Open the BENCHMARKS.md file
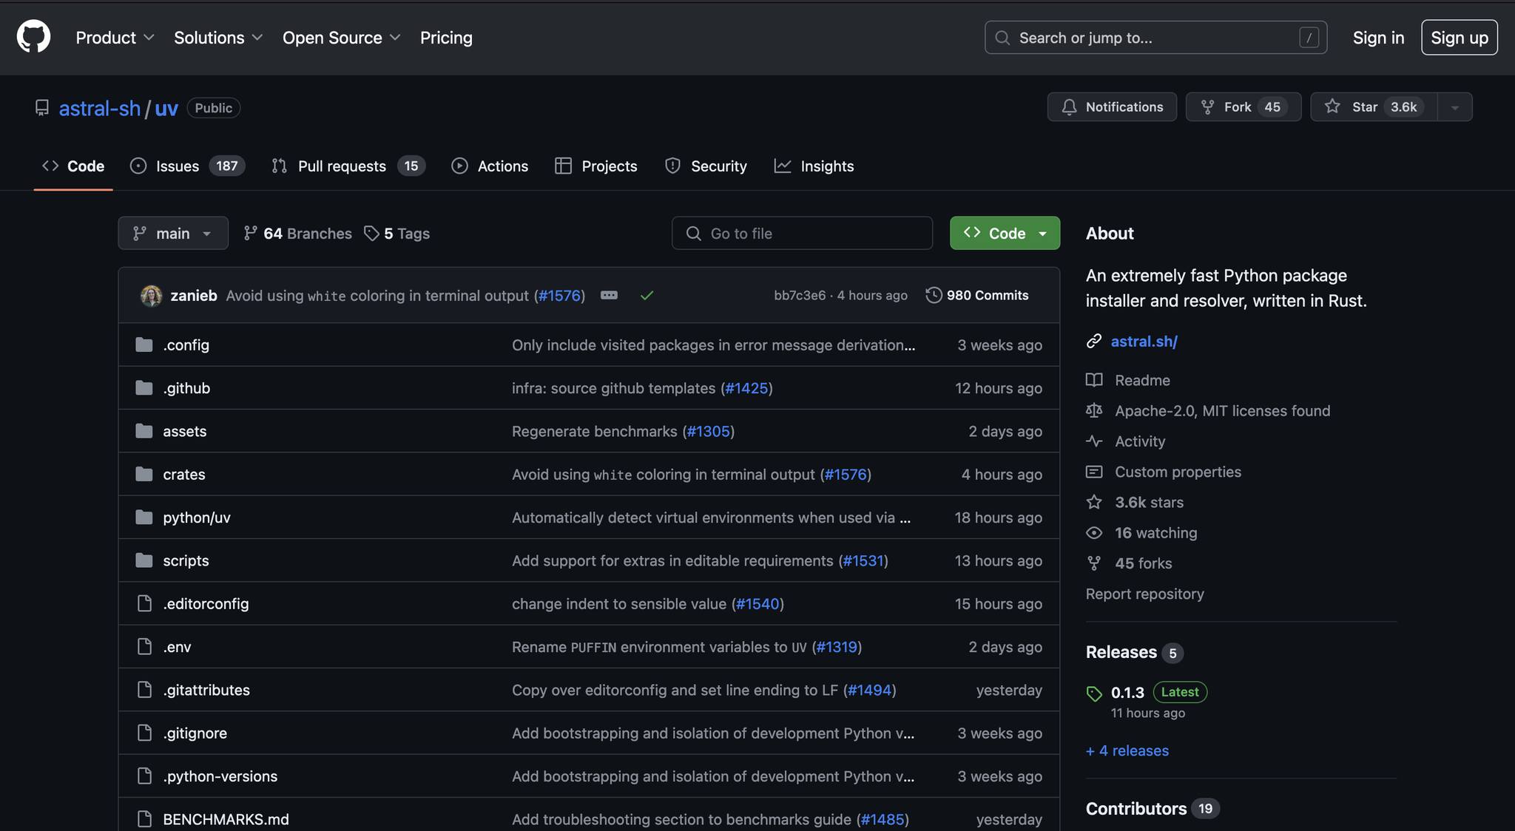The height and width of the screenshot is (831, 1515). tap(226, 819)
